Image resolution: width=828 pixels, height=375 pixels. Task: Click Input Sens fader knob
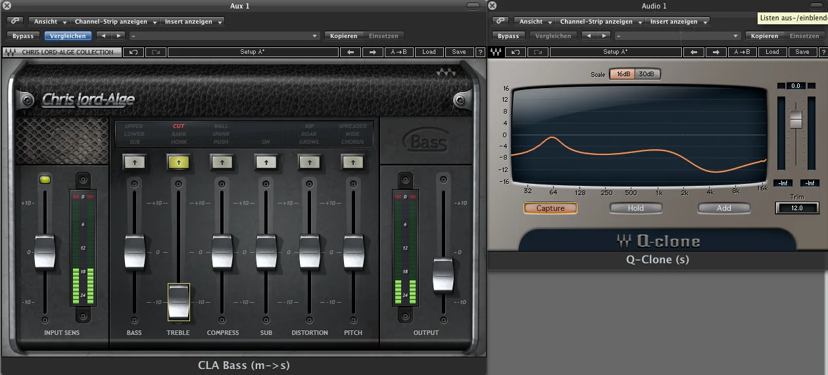[45, 252]
